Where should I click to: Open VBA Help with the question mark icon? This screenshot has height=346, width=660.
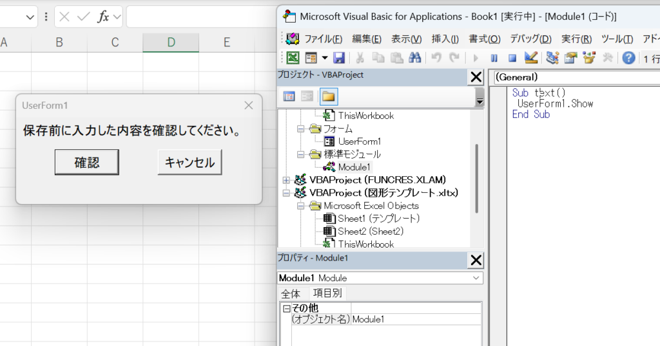tap(628, 57)
